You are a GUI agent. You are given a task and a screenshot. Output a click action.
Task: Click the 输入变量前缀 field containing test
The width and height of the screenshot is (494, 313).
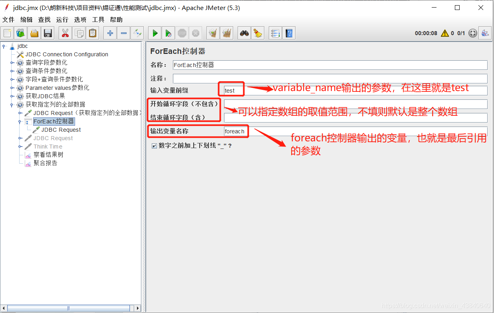pyautogui.click(x=355, y=91)
